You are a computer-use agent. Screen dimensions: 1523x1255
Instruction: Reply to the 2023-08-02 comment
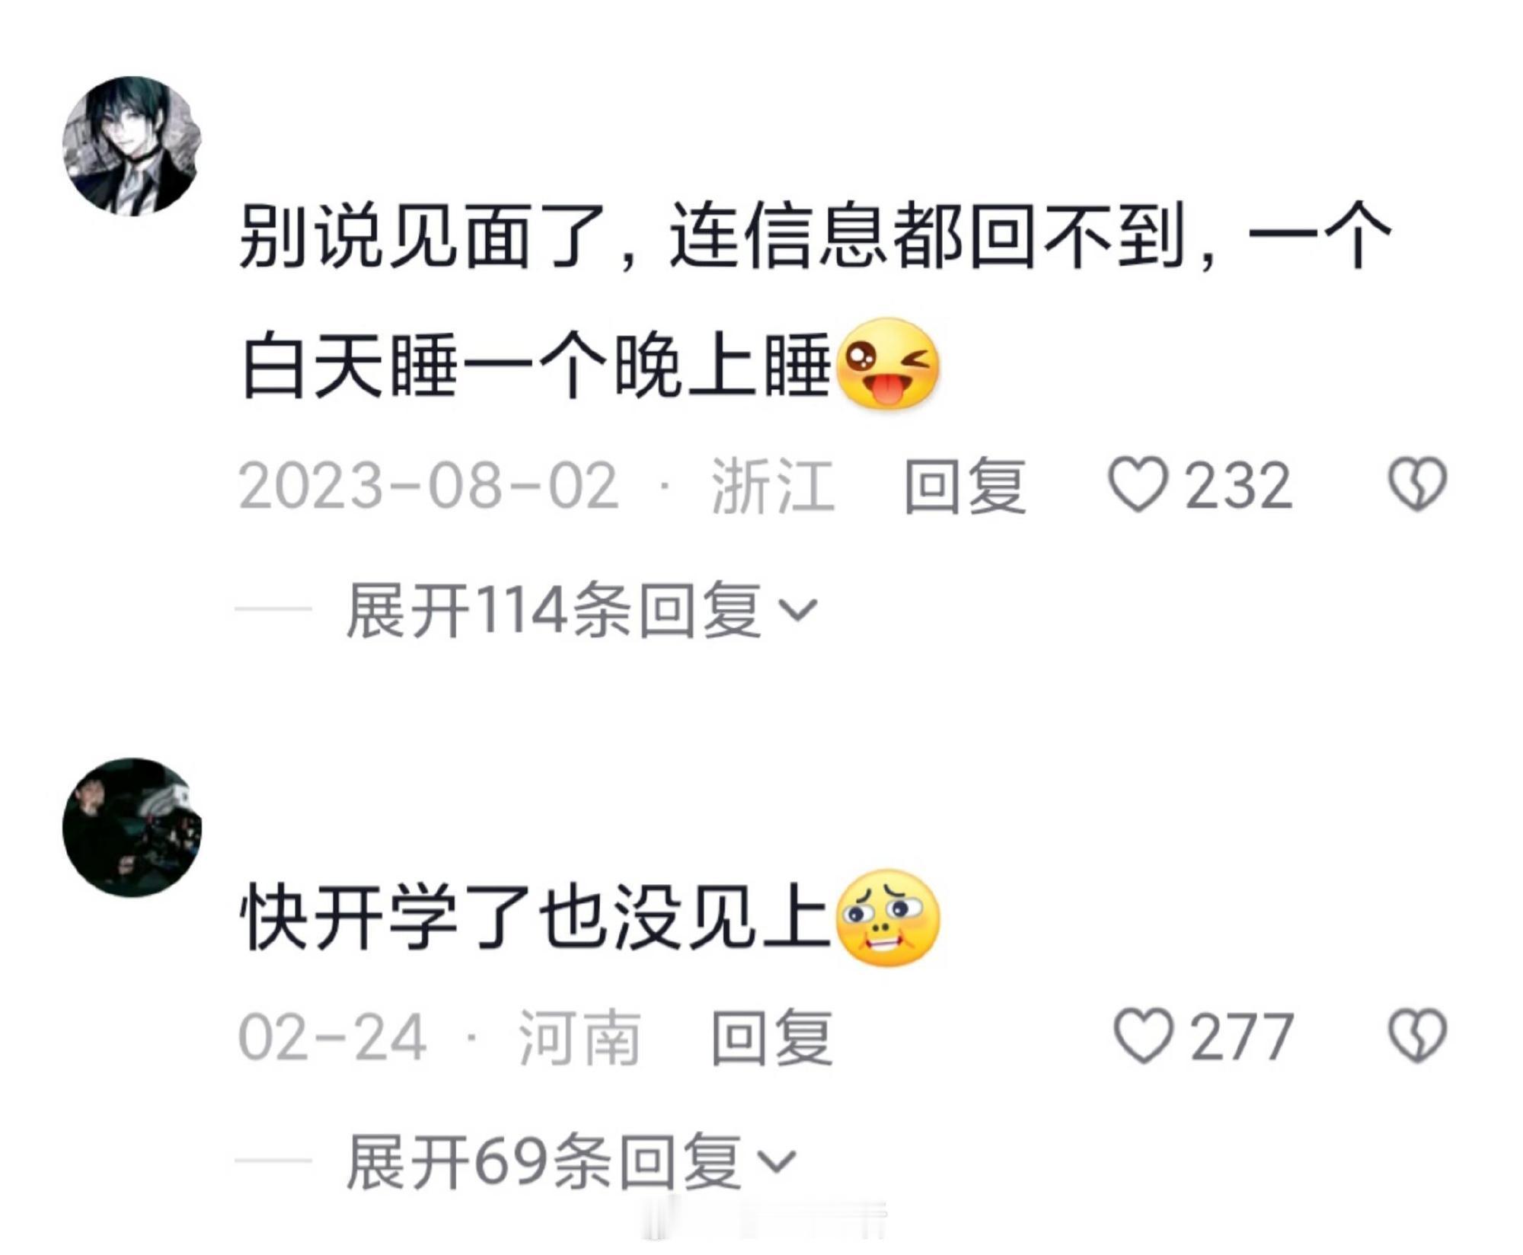(x=965, y=485)
